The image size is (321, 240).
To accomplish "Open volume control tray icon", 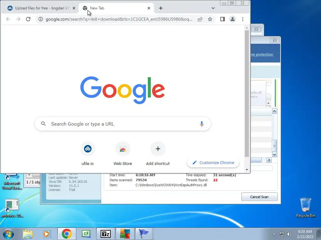I will click(289, 234).
